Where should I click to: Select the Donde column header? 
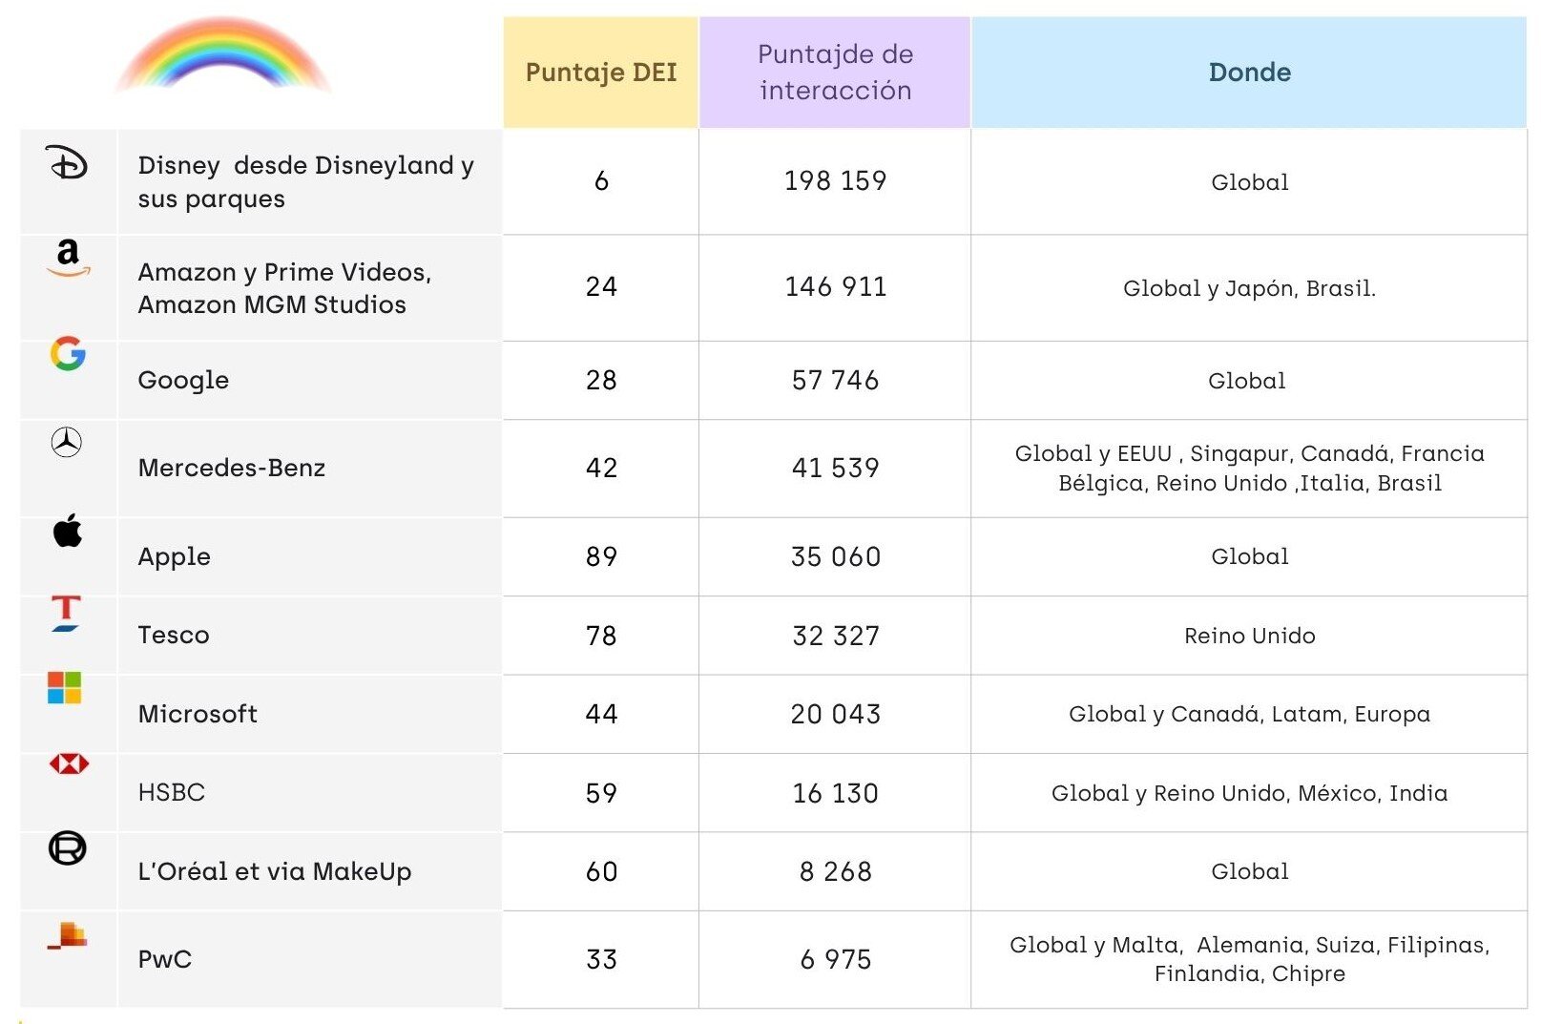tap(1249, 73)
